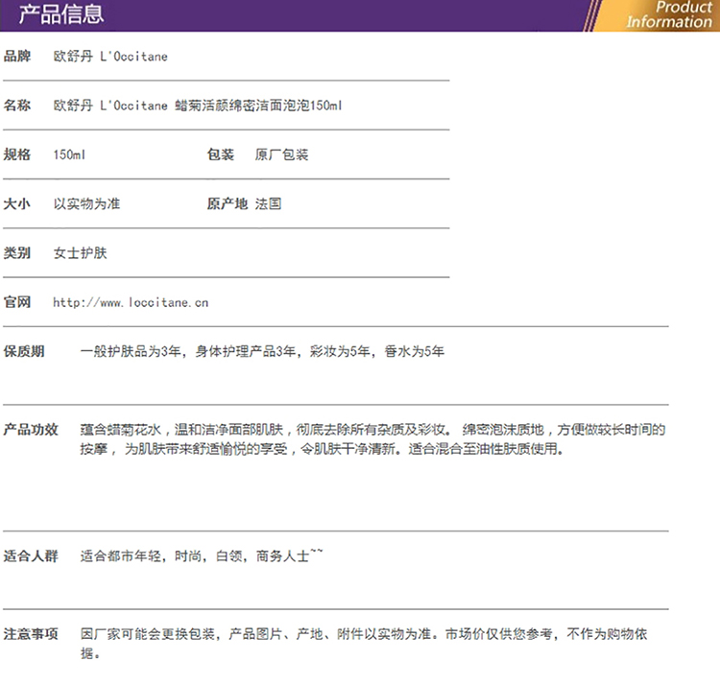Click the 以实物为准 size value
The height and width of the screenshot is (684, 720).
point(86,203)
